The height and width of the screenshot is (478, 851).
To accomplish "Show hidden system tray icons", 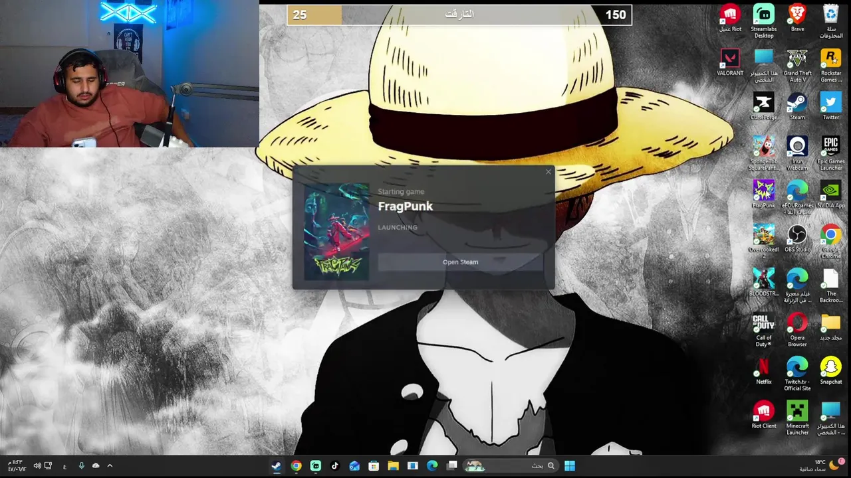I will [110, 465].
